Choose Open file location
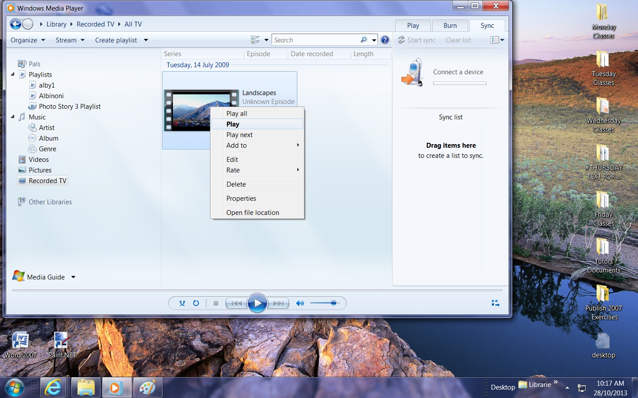The image size is (638, 398). click(x=257, y=212)
